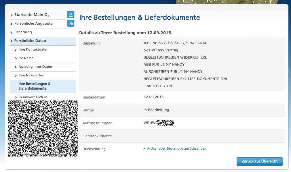Open Ihr Name submenu entry

pyautogui.click(x=26, y=58)
